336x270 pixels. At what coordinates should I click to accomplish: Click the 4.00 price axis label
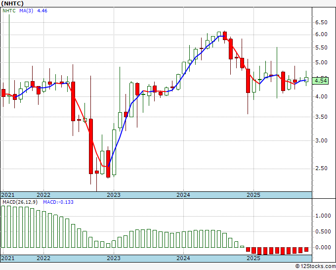[x=321, y=97]
